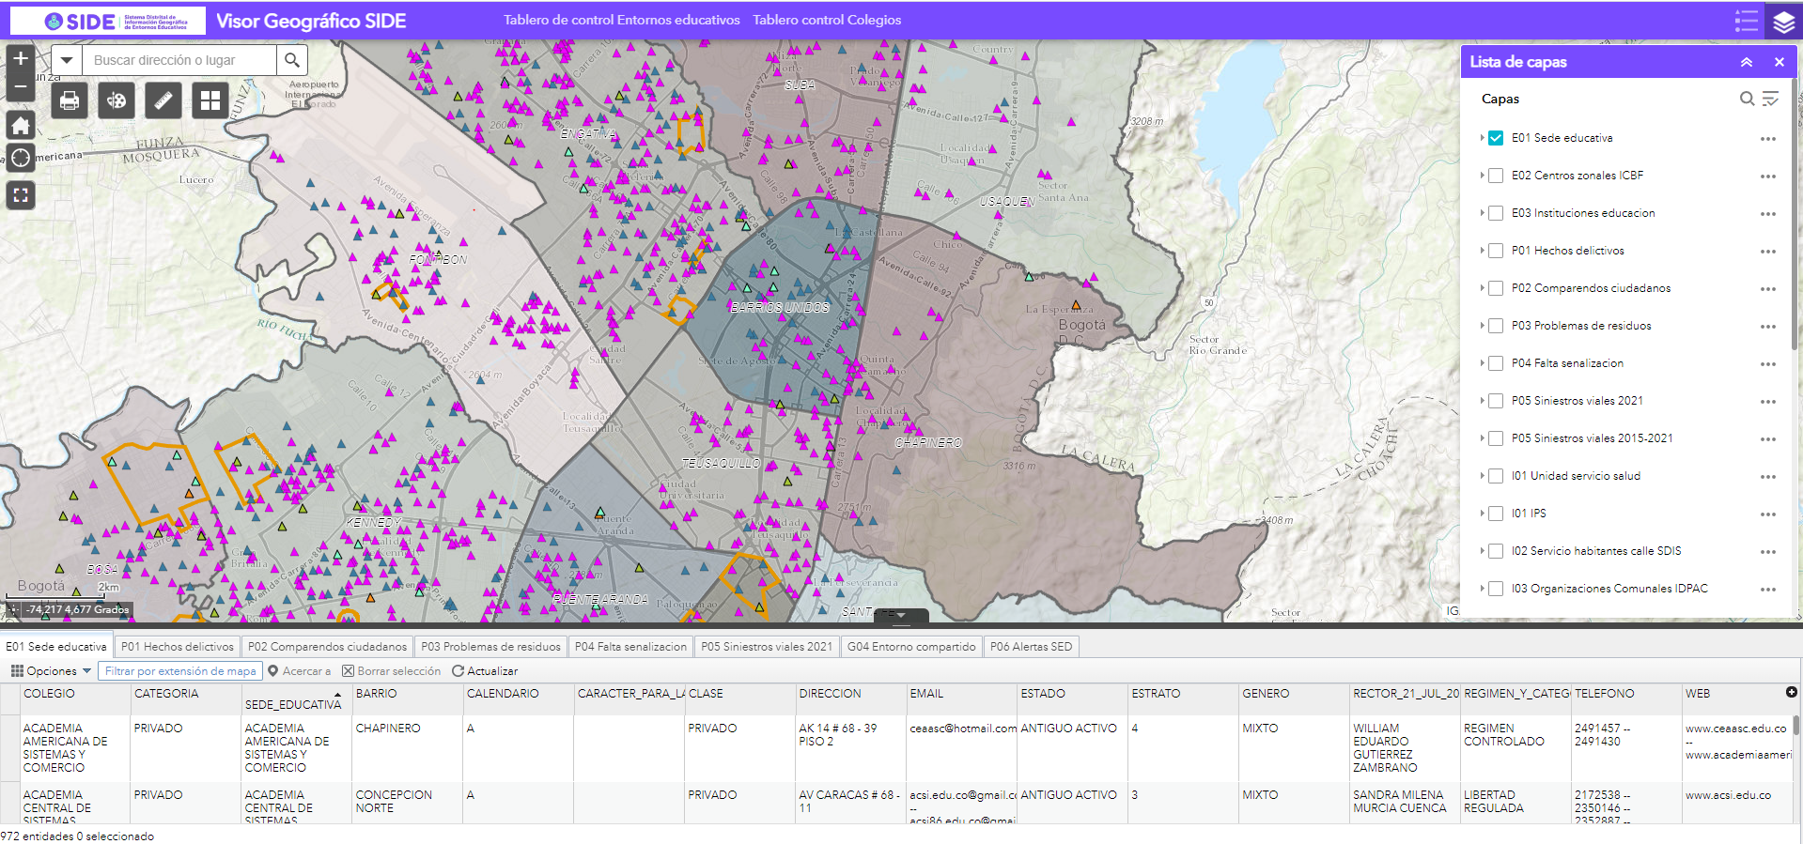
Task: Enable the I01 Unidad servicio salud layer
Action: (x=1496, y=476)
